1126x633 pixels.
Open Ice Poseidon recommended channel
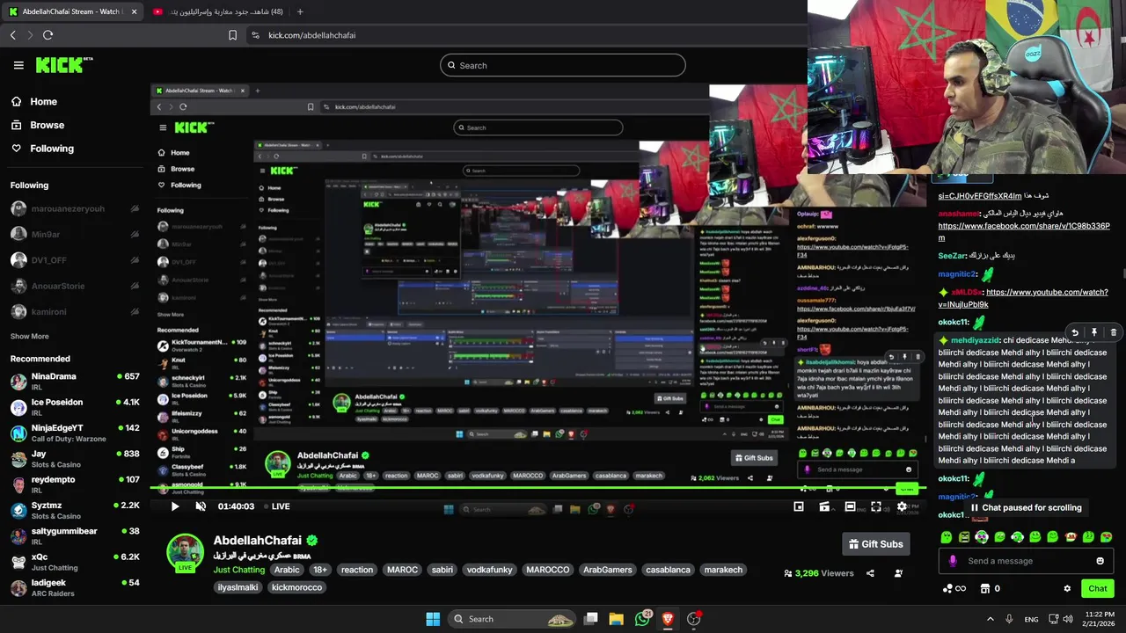[74, 407]
